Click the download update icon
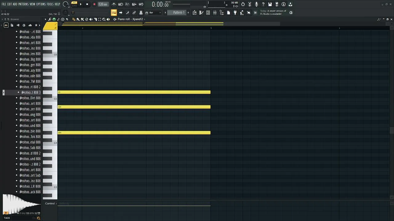The width and height of the screenshot is (394, 221). click(x=290, y=4)
